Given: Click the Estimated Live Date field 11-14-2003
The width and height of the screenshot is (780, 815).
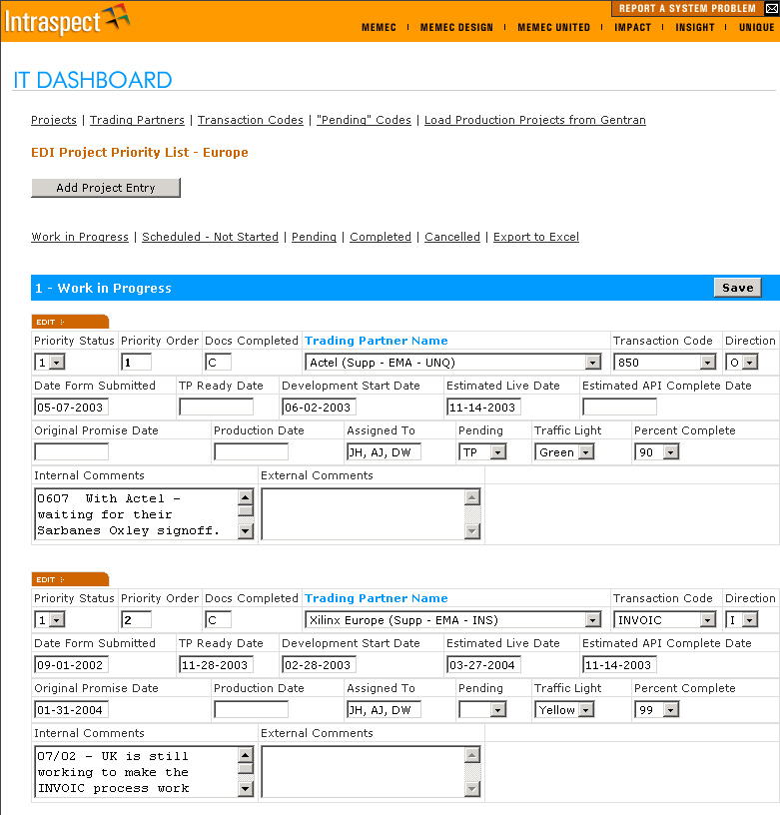Looking at the screenshot, I should tap(483, 407).
